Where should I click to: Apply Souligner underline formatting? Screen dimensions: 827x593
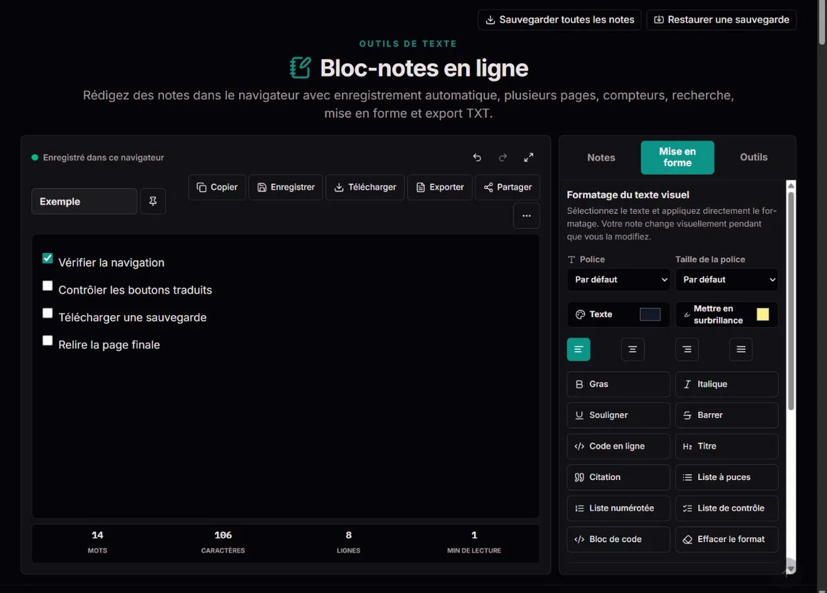(x=618, y=415)
